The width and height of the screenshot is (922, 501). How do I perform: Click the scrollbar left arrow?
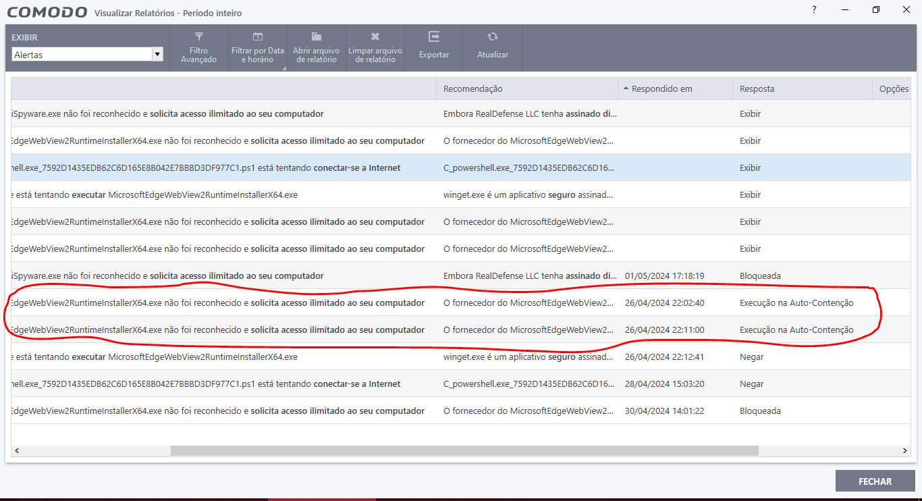tap(16, 450)
